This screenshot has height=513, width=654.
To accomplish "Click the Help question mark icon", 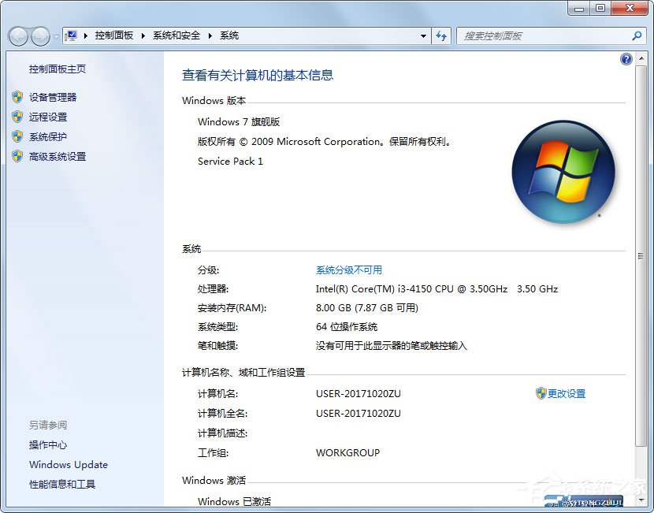I will tap(626, 59).
